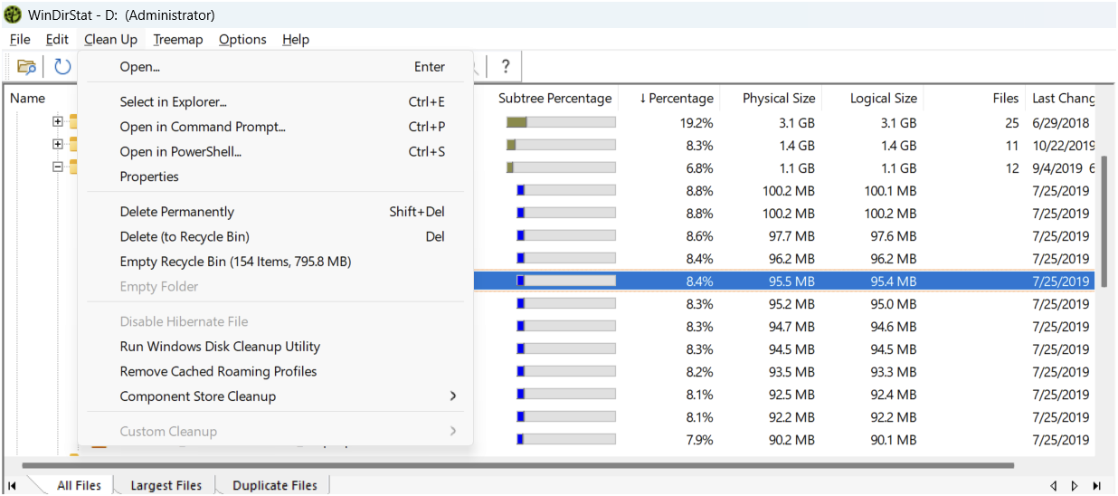Screen dimensions: 1118x496
Task: Collapse the tree node in the 6.8% row
Action: [58, 167]
